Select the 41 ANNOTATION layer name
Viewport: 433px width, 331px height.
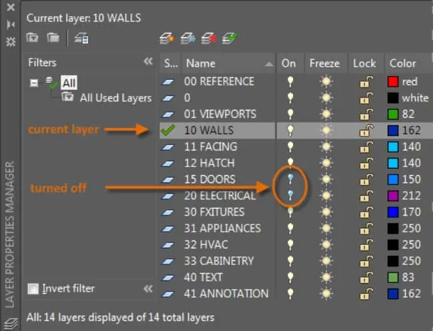coord(226,294)
